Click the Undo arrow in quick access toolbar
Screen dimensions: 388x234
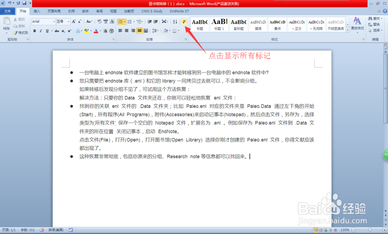[x=9, y=3]
